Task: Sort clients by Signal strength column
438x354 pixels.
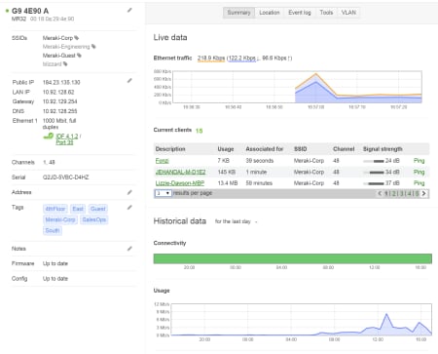Action: 383,149
